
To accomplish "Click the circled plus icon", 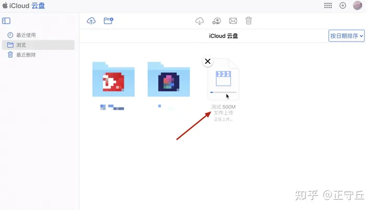I will point(343,6).
